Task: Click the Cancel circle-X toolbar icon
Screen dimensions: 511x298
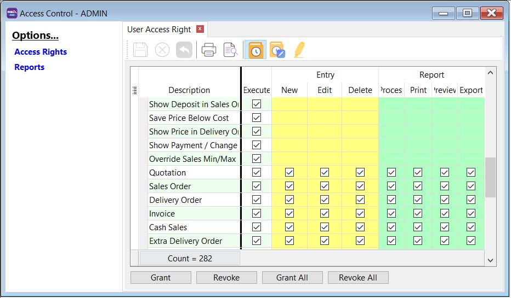Action: pyautogui.click(x=162, y=50)
